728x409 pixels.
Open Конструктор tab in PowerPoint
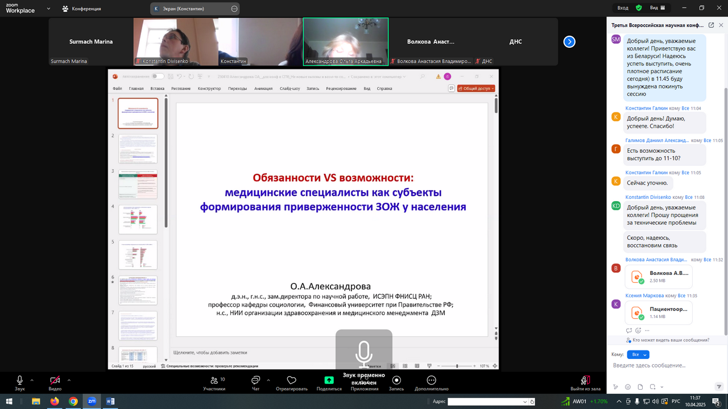(209, 89)
